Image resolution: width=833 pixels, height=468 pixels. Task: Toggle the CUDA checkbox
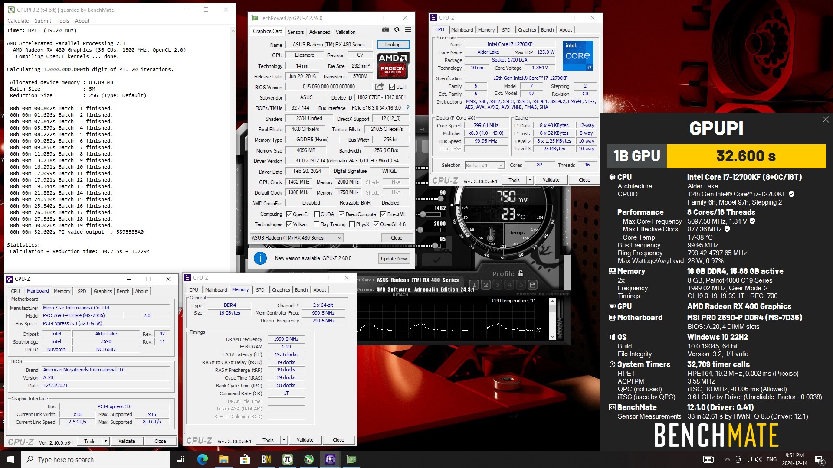pos(317,214)
